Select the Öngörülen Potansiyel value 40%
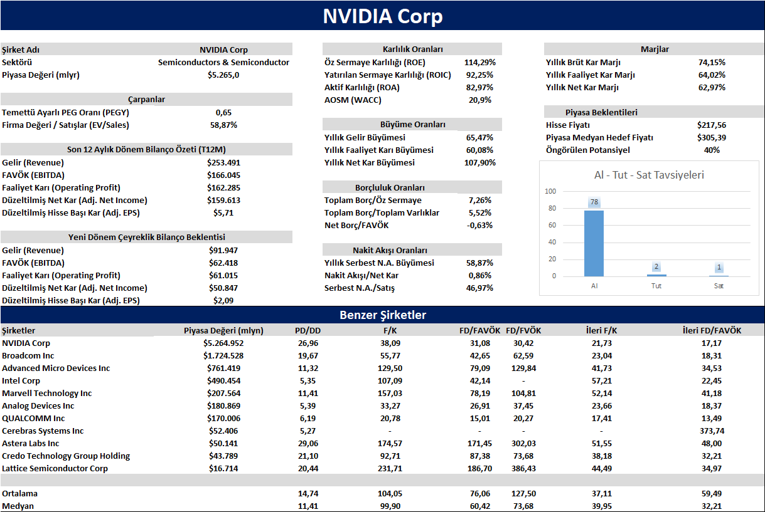 pyautogui.click(x=712, y=150)
